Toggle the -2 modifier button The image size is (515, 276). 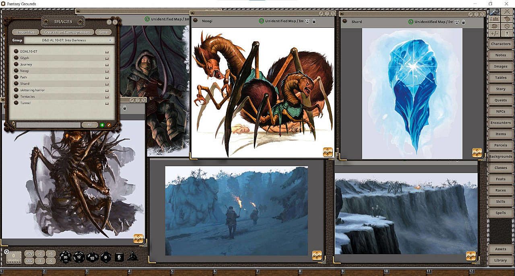click(x=39, y=260)
